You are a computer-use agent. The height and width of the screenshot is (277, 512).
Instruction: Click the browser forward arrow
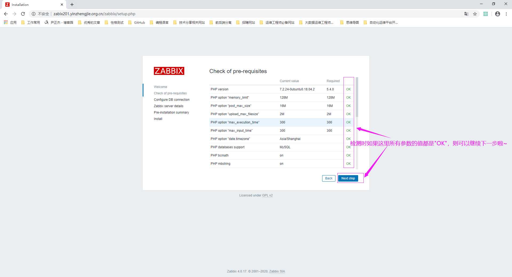[x=14, y=14]
